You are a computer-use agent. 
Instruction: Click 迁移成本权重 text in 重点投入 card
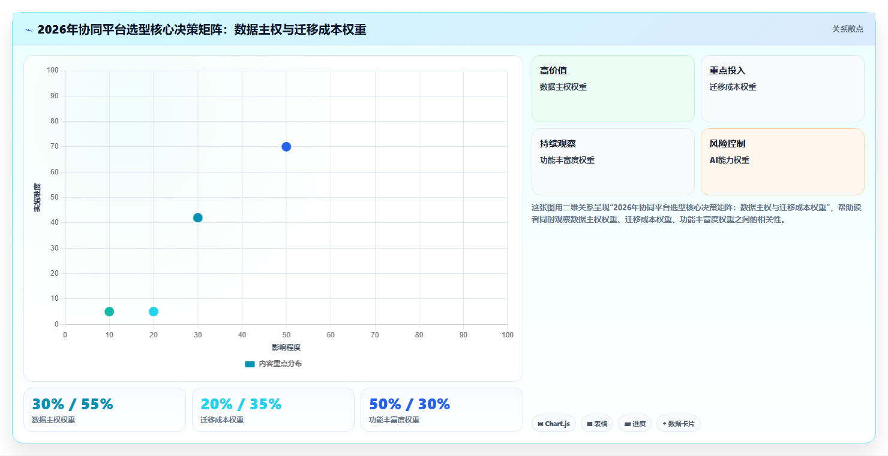pyautogui.click(x=733, y=87)
